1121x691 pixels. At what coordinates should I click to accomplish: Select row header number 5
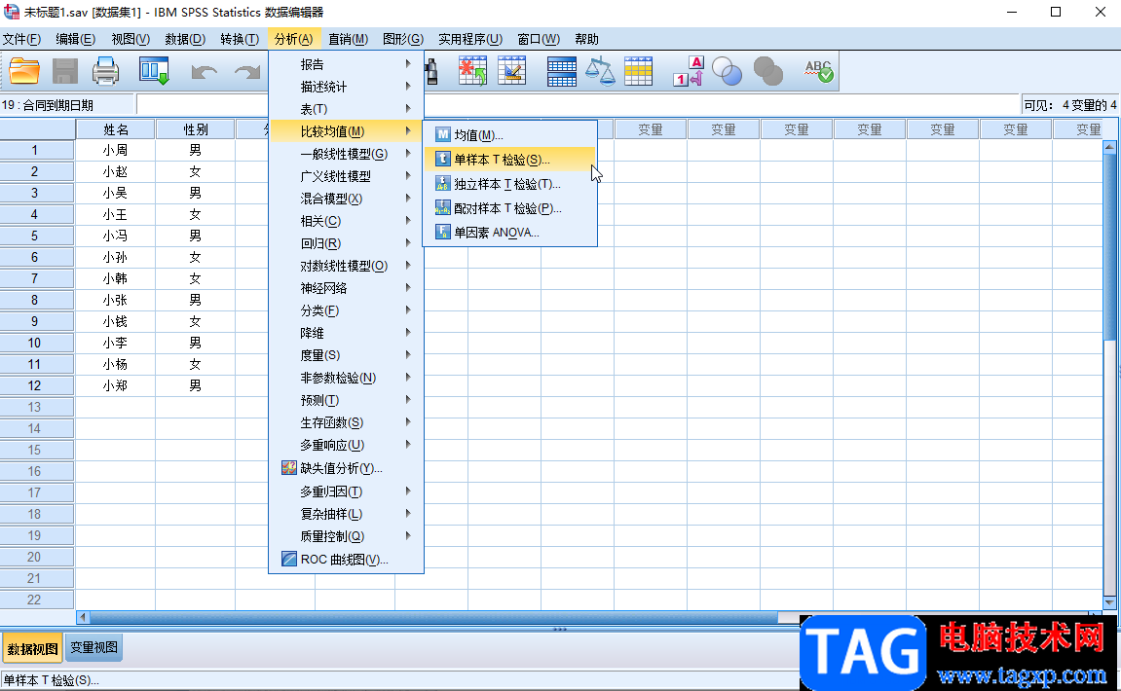click(37, 236)
